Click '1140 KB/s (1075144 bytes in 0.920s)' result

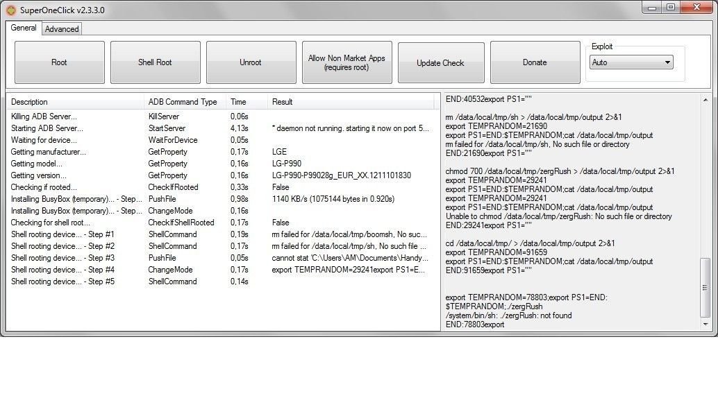coord(333,199)
